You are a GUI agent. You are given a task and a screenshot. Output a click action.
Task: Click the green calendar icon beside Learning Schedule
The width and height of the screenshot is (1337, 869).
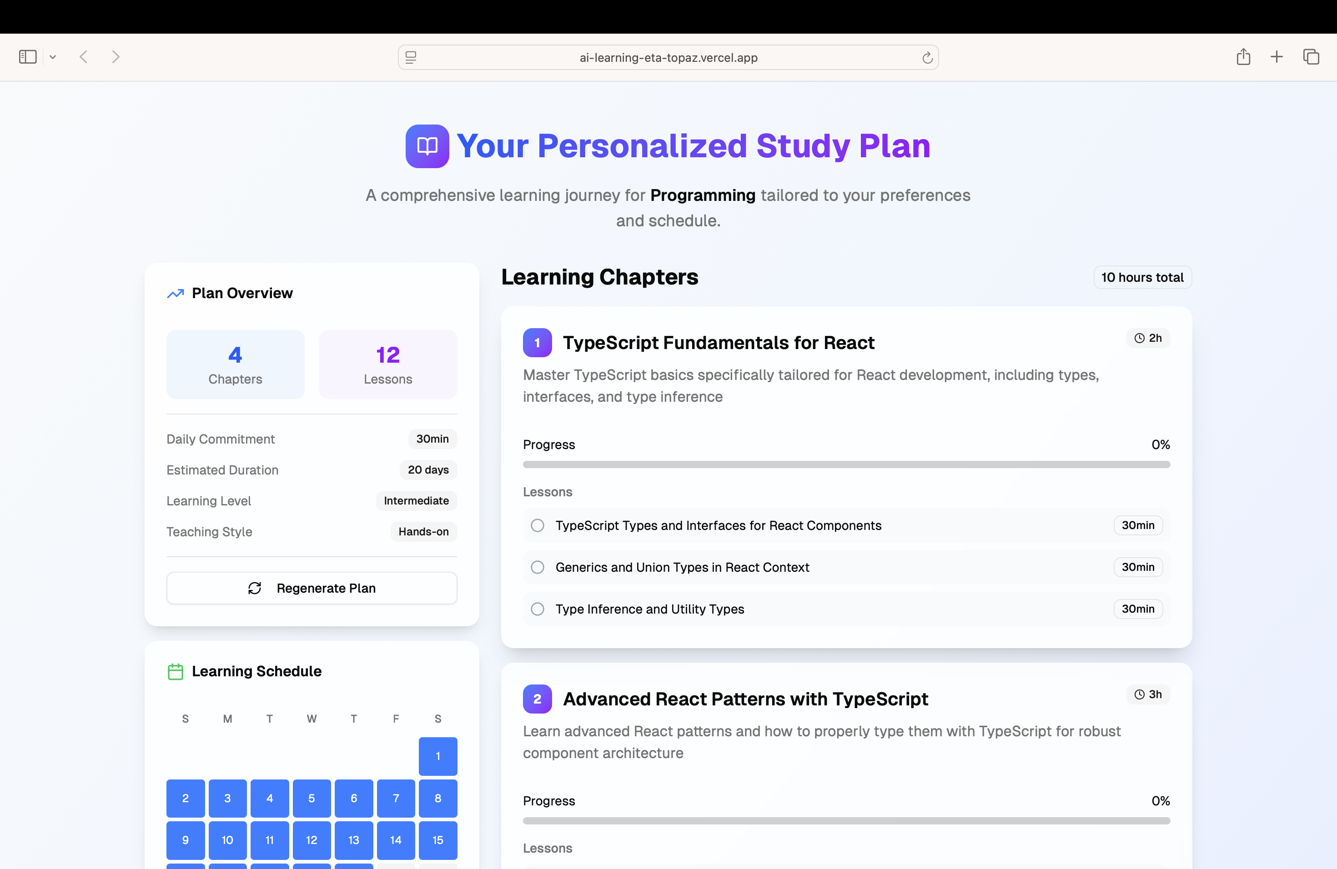[175, 671]
